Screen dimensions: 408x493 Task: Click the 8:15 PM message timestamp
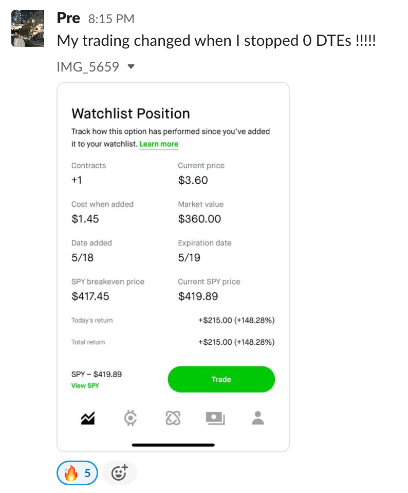(111, 19)
